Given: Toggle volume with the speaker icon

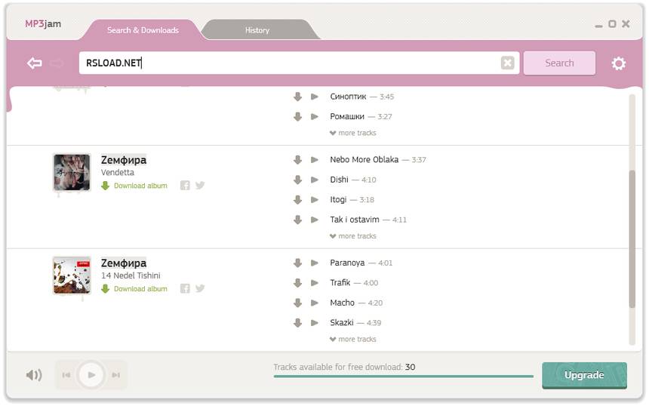Looking at the screenshot, I should click(34, 375).
